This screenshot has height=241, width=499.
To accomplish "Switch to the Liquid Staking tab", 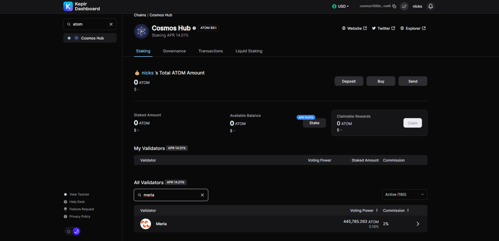I will point(249,51).
